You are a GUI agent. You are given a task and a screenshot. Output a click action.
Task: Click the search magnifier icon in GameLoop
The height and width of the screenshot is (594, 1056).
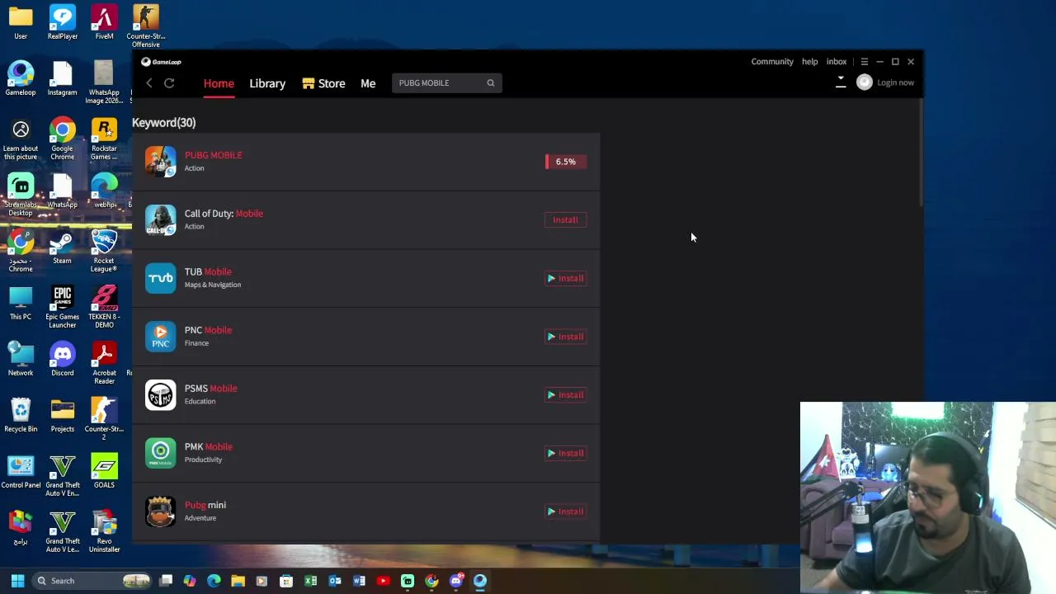point(490,83)
